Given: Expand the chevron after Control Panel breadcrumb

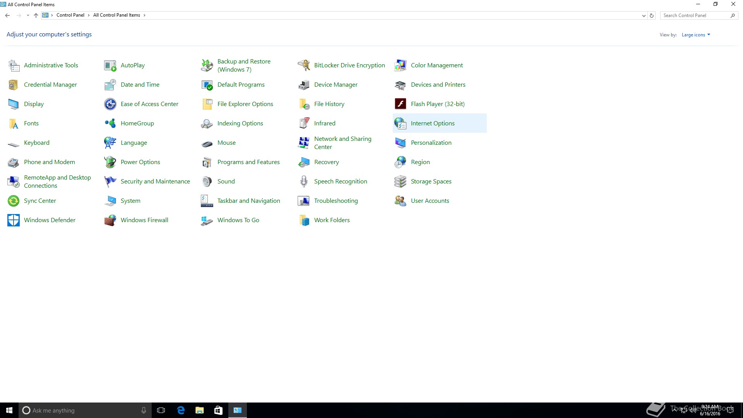Looking at the screenshot, I should click(x=89, y=15).
